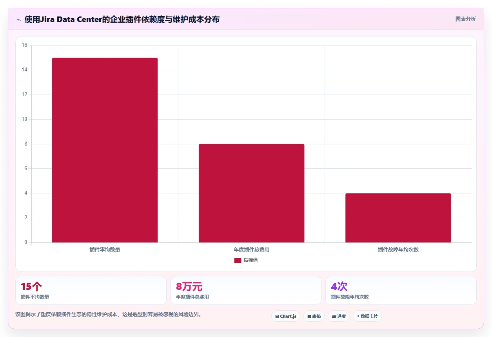This screenshot has width=492, height=337.
Task: Click the 插件故障年均次数 label under 4次
Action: [350, 297]
